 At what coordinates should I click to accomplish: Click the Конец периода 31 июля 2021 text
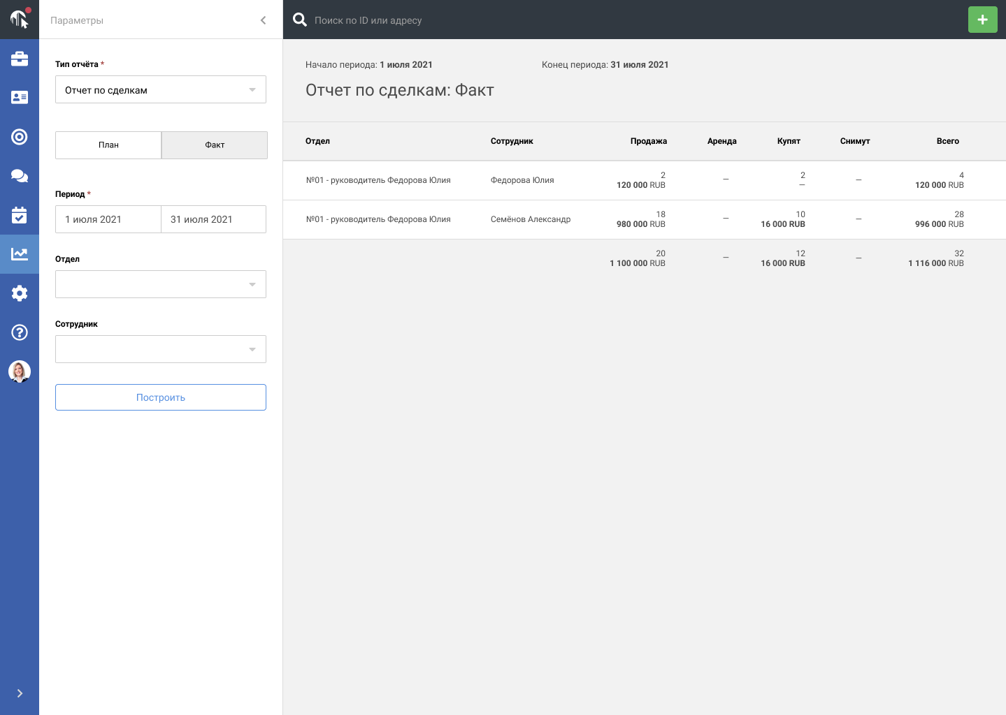605,64
